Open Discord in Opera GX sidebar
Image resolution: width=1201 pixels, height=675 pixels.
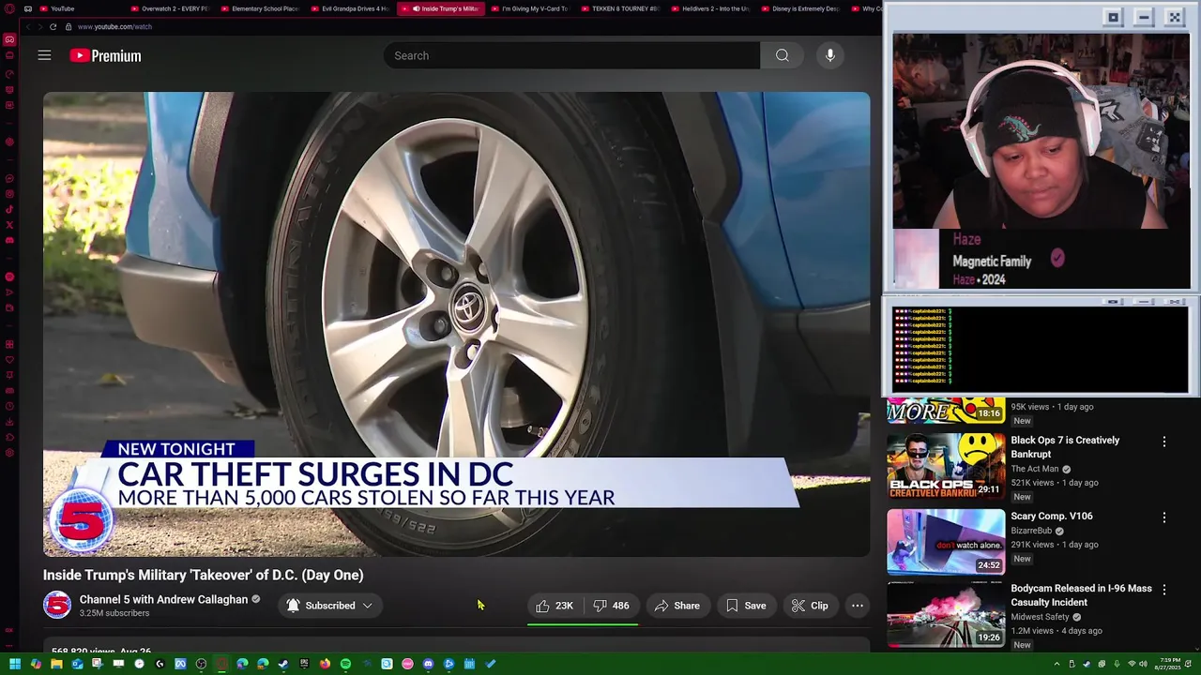click(x=9, y=241)
